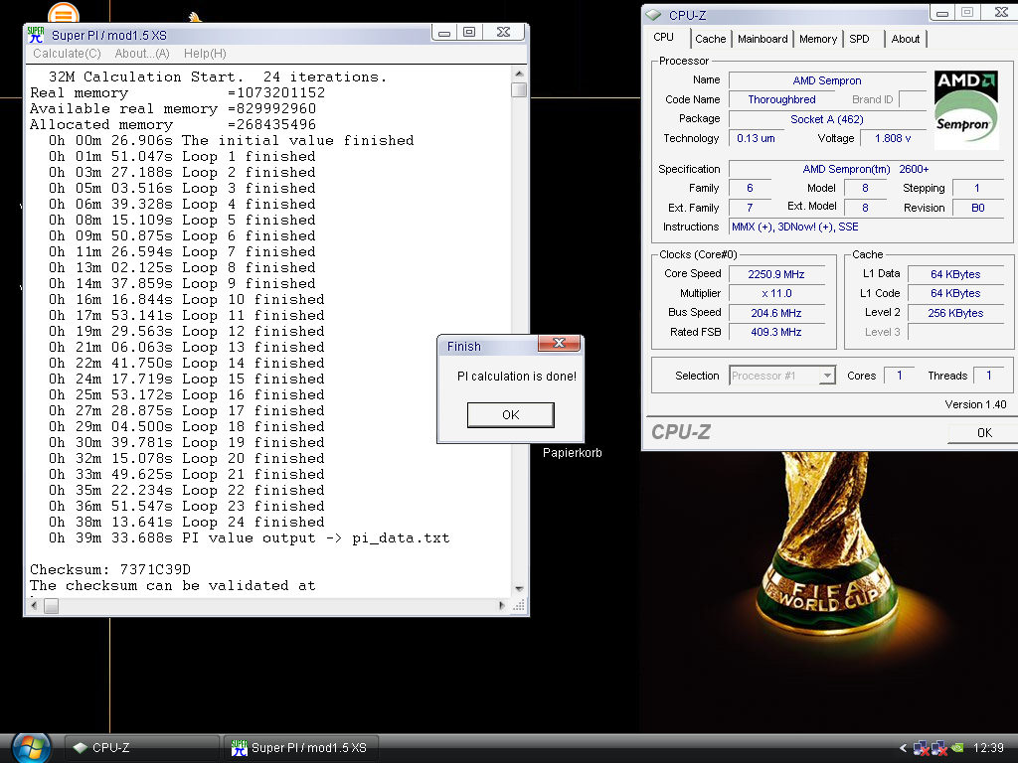Switch to the Memory tab in CPU-Z
This screenshot has height=763, width=1018.
(817, 39)
